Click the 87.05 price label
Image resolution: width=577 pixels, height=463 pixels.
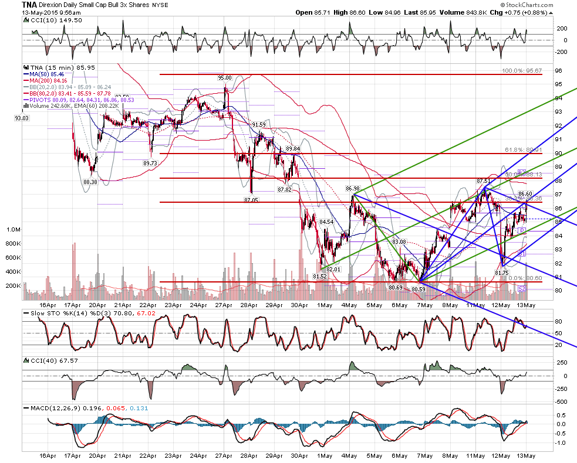click(x=251, y=200)
